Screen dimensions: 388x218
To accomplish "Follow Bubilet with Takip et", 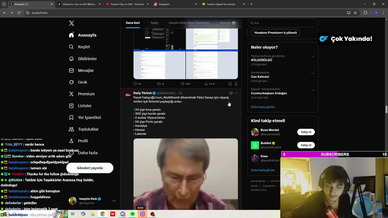I will (x=306, y=145).
